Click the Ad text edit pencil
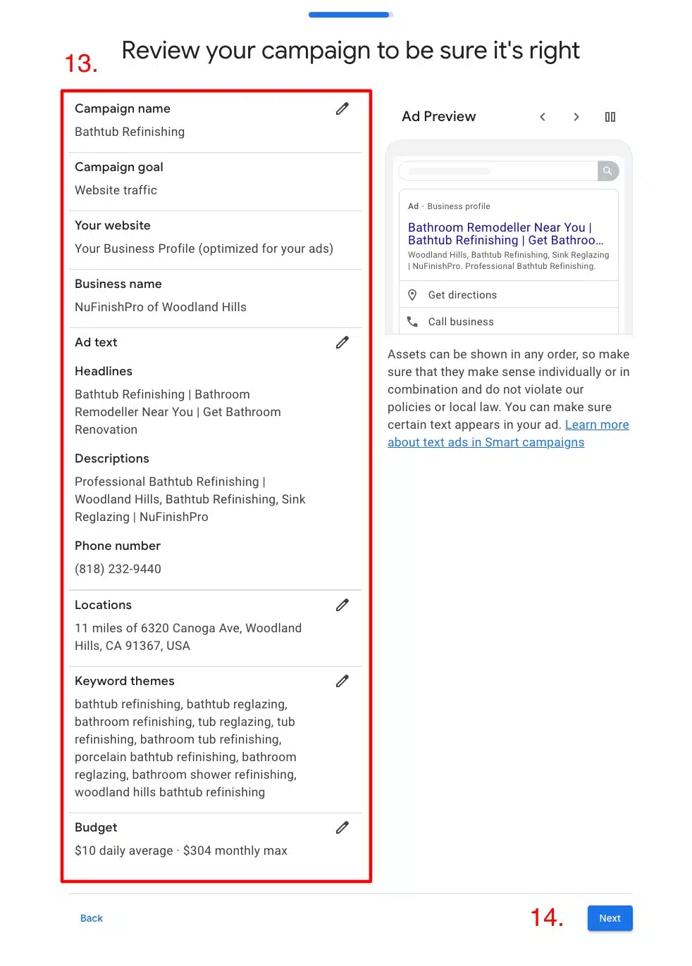The height and width of the screenshot is (966, 692). tap(342, 342)
